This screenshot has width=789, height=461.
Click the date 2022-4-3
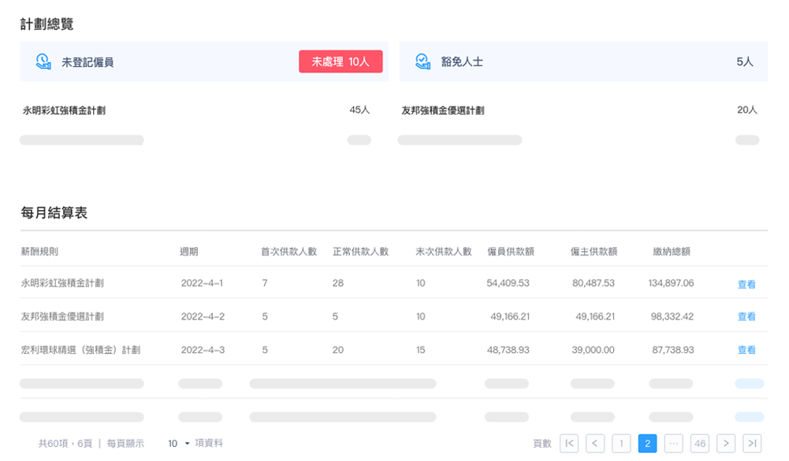[203, 350]
